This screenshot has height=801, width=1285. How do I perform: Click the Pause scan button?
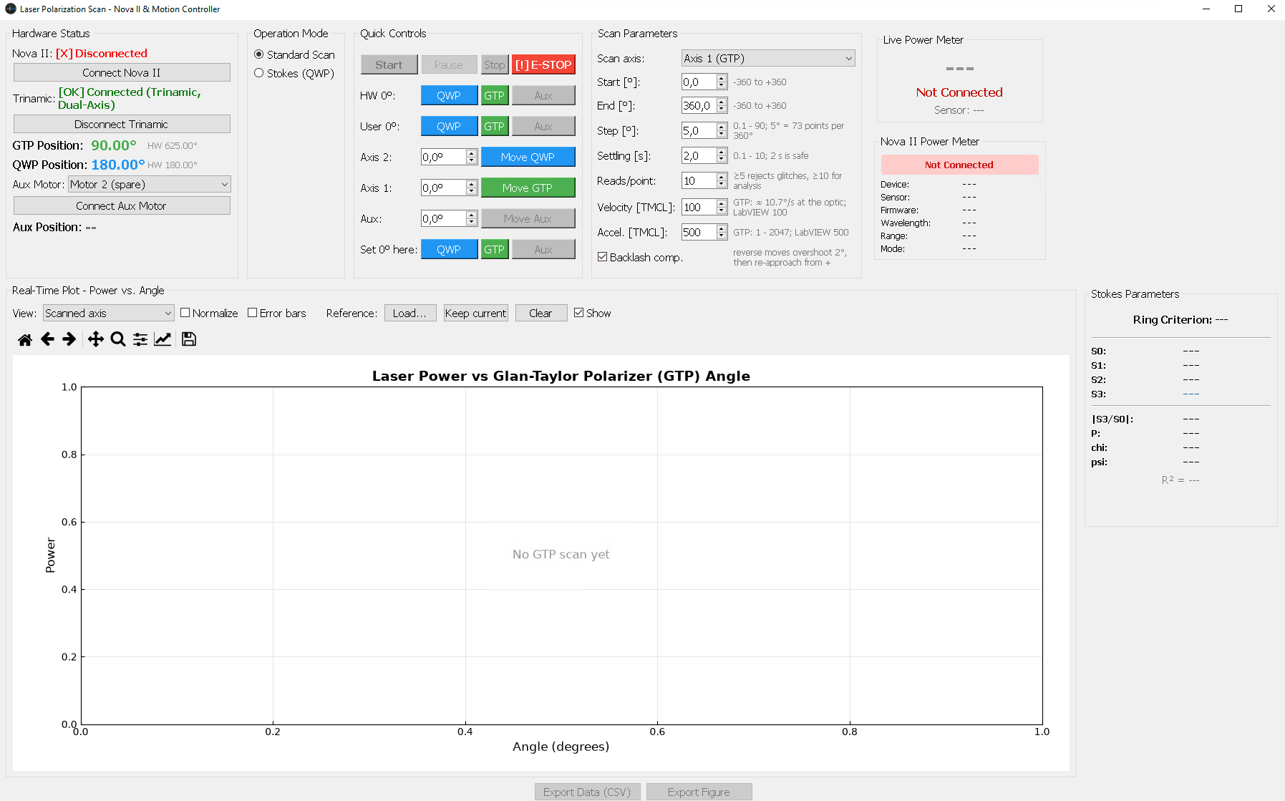coord(449,64)
